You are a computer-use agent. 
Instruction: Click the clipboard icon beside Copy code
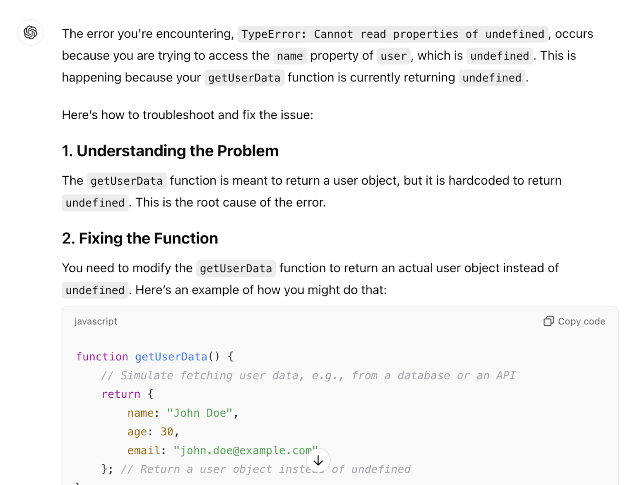(548, 321)
